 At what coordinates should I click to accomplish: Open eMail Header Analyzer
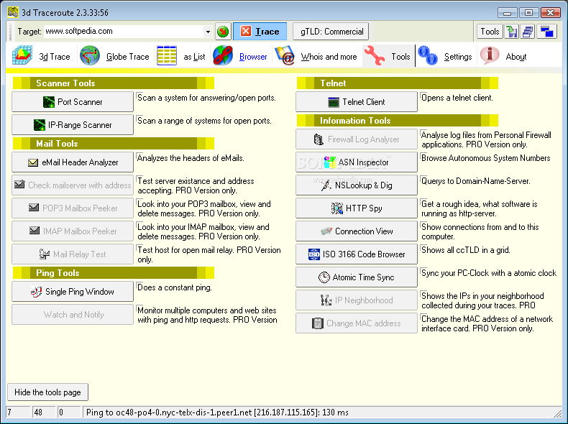73,162
